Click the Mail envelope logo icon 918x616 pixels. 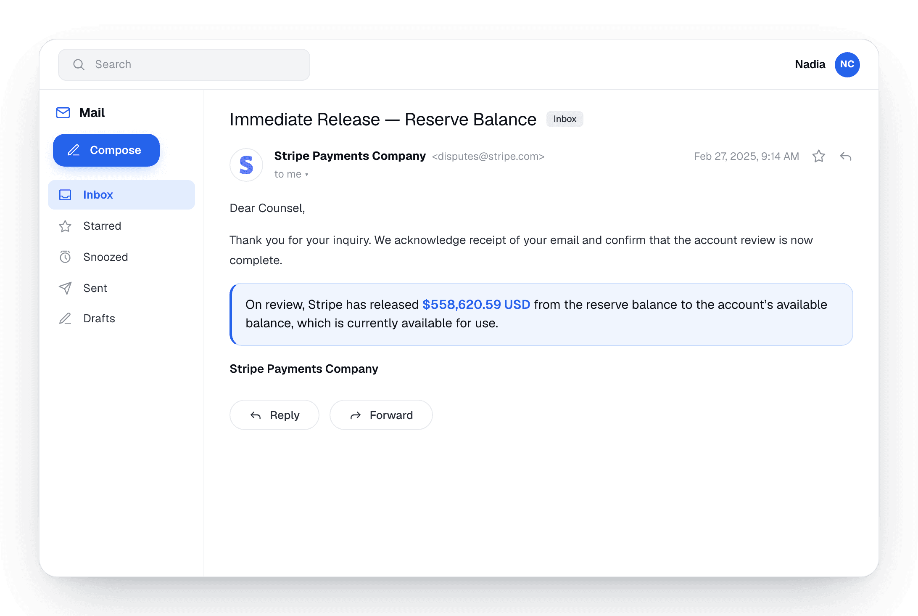[x=63, y=113]
